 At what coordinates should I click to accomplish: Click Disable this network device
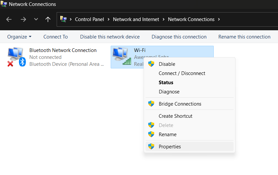coord(110,37)
